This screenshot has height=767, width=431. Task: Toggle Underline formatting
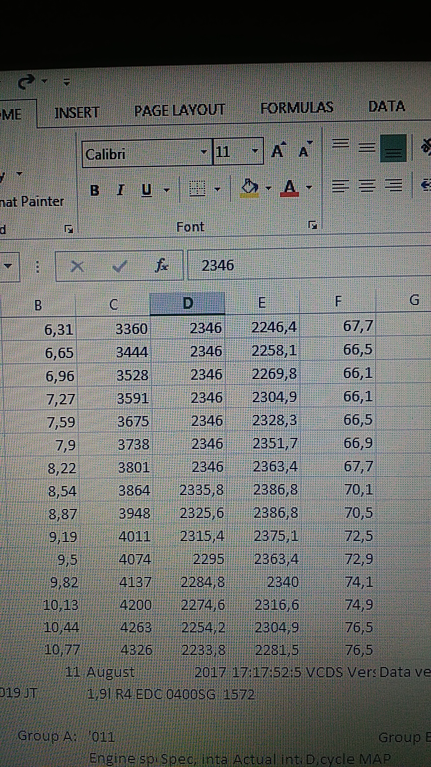coord(146,190)
